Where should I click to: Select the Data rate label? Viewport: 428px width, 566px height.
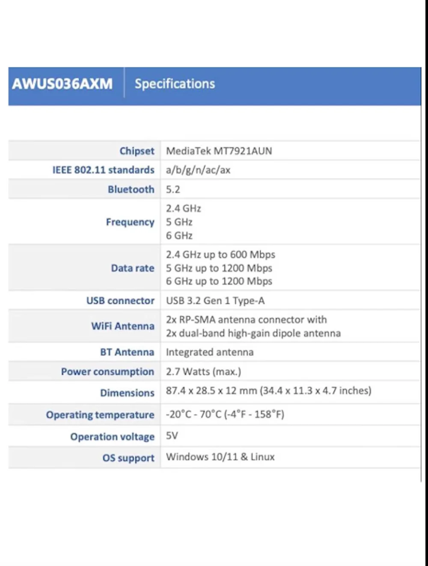point(133,268)
